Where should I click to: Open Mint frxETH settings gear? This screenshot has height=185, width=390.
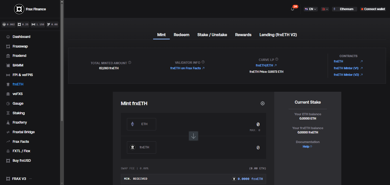[x=263, y=103]
